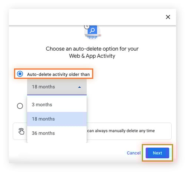
Task: Click the Web & App Activity heading text
Action: tap(92, 56)
